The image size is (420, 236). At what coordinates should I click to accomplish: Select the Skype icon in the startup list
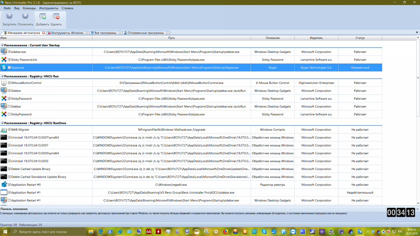[4, 67]
